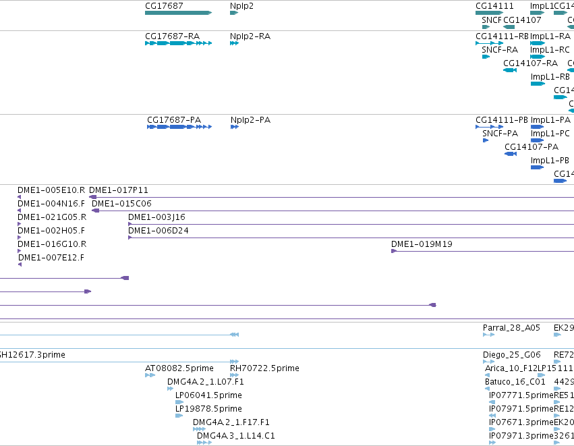
Task: Select the CG17687-PA protein feature
Action: tap(179, 127)
